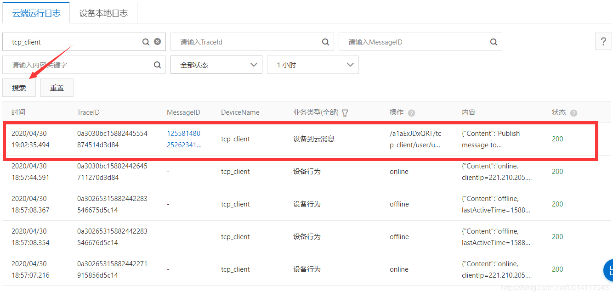The width and height of the screenshot is (613, 296).
Task: Click operation topic /a1aExJDxQRT/tcp_client/user/u...
Action: click(x=415, y=139)
